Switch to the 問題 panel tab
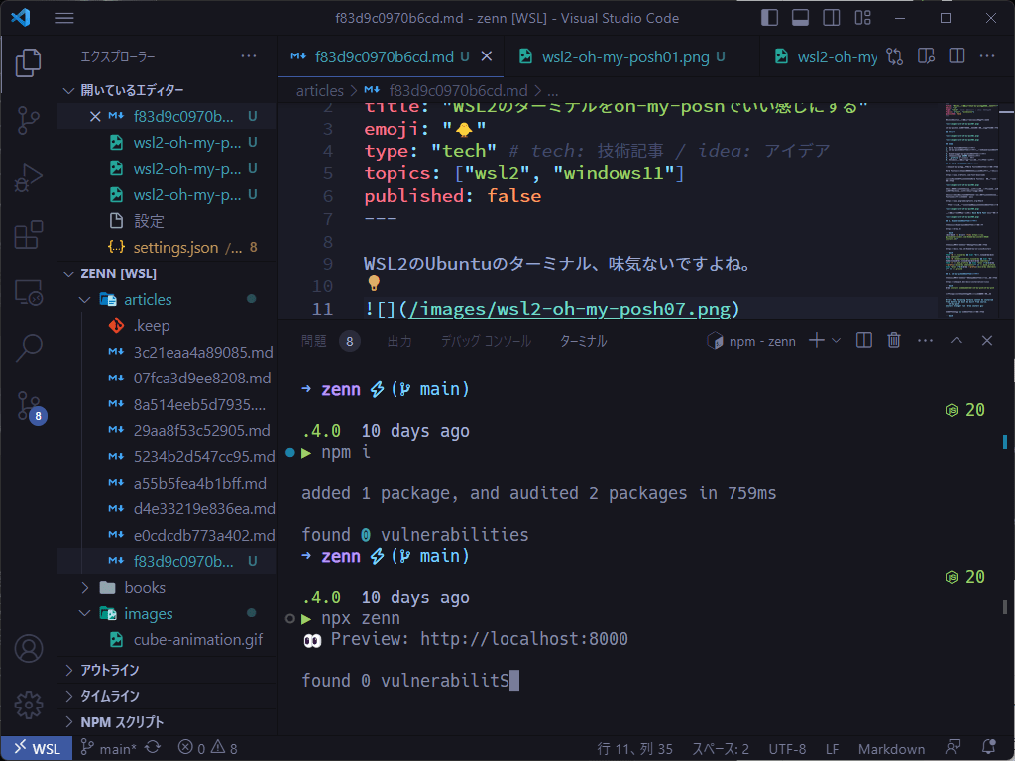Image resolution: width=1015 pixels, height=761 pixels. tap(314, 341)
